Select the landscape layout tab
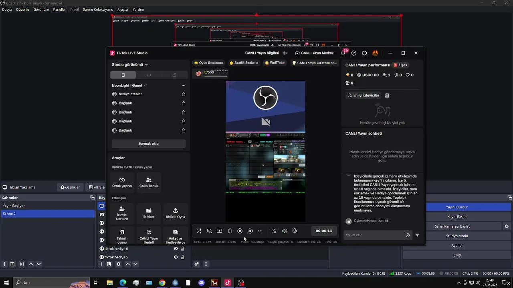Screen dimensions: 513x288 click(149, 75)
